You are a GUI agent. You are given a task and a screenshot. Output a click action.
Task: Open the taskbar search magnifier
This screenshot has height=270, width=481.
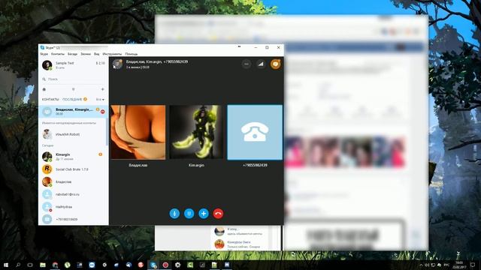[x=18, y=265]
